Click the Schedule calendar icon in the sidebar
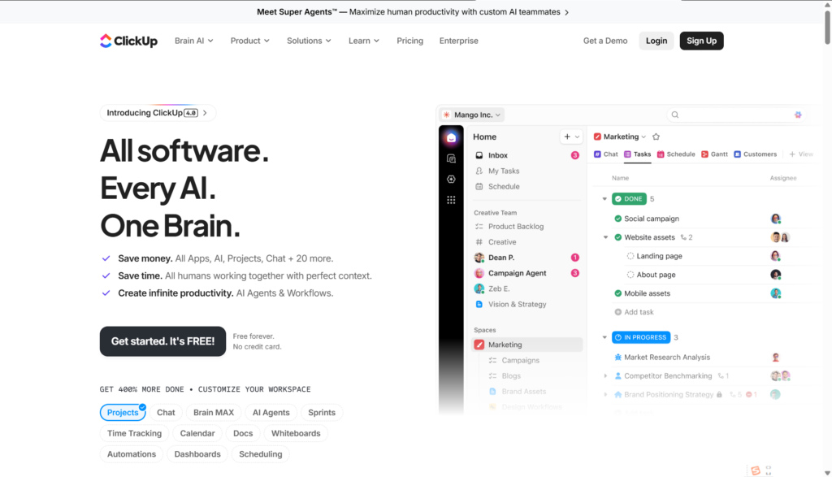The image size is (832, 477). [x=479, y=187]
